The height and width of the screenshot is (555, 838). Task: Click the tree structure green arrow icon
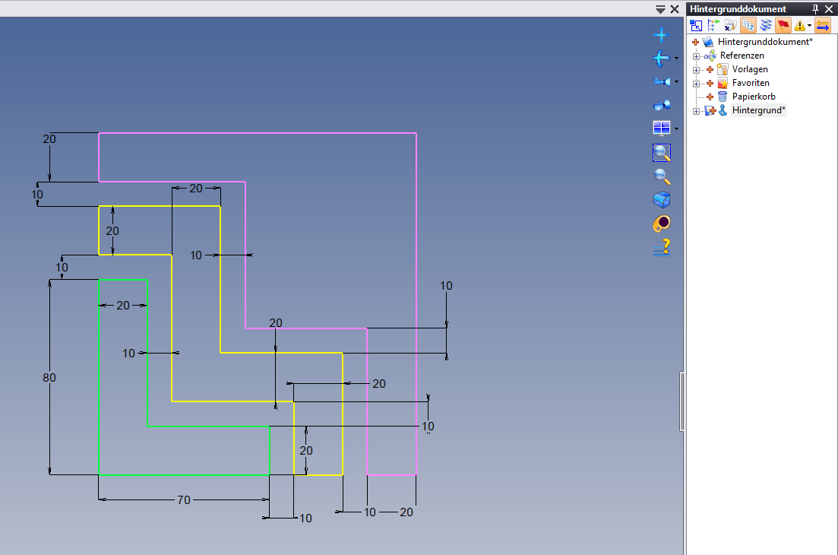713,25
